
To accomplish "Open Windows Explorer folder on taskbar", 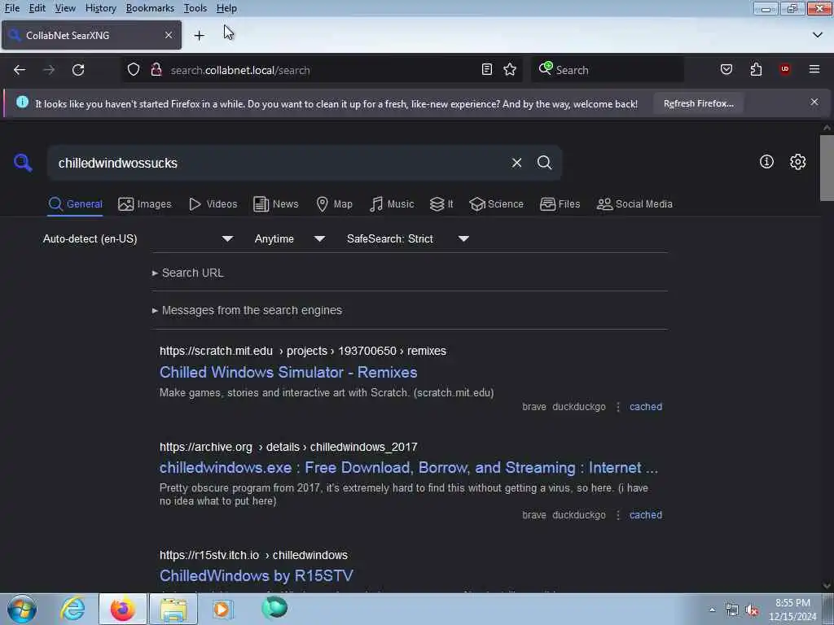I will coord(173,609).
